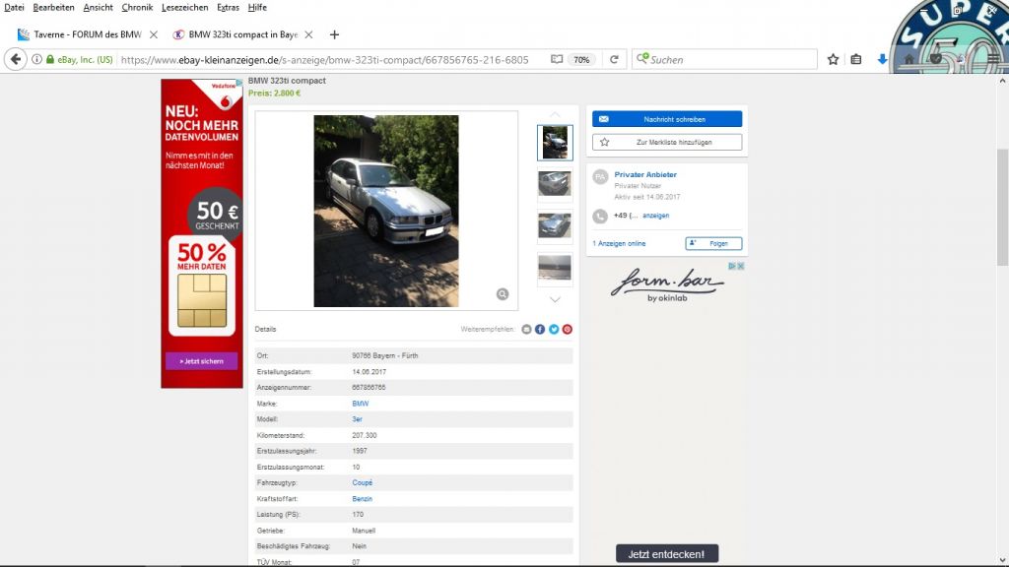The height and width of the screenshot is (567, 1009).
Task: Open AdChoices icon on the Vodafone ad
Action: 239,83
